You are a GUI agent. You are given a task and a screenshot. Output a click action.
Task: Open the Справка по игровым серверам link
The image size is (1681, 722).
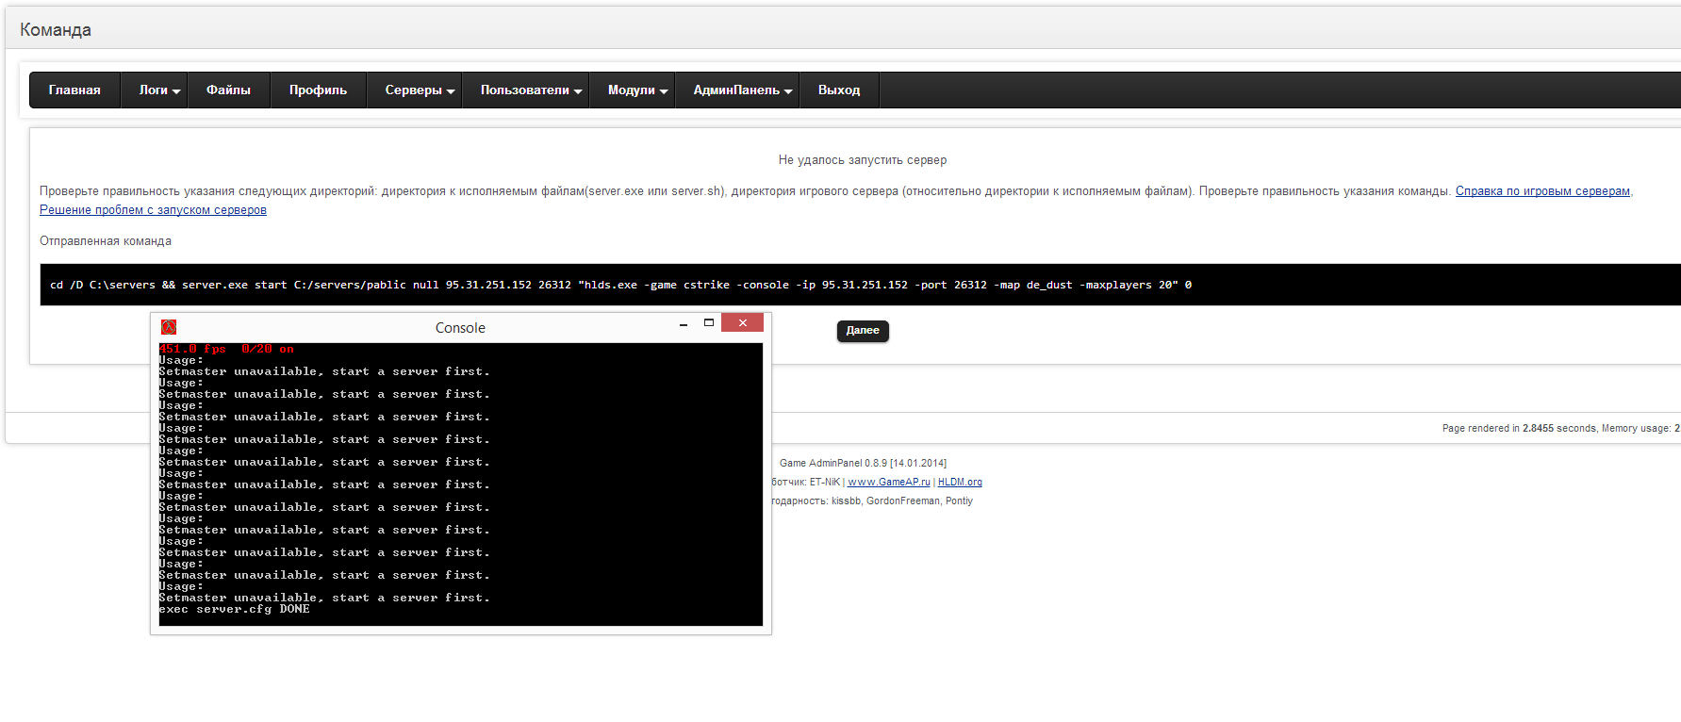(1541, 191)
